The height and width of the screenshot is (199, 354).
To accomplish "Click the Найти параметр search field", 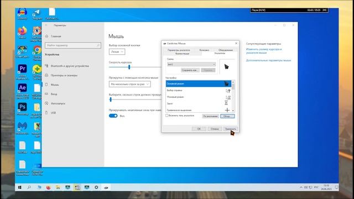I will [x=72, y=45].
